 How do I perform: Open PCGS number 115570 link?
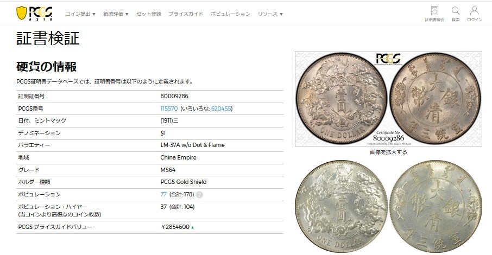click(x=169, y=109)
